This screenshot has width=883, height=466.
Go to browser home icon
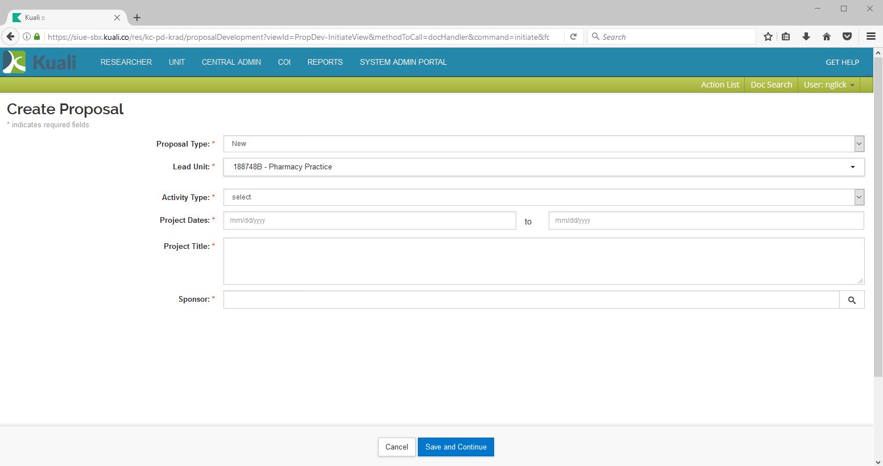(x=827, y=37)
